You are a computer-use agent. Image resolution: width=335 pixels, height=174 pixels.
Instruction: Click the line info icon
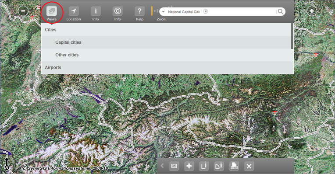[204, 166]
